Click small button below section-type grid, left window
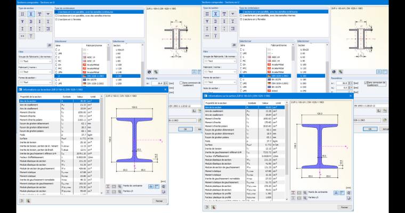 point(50,45)
